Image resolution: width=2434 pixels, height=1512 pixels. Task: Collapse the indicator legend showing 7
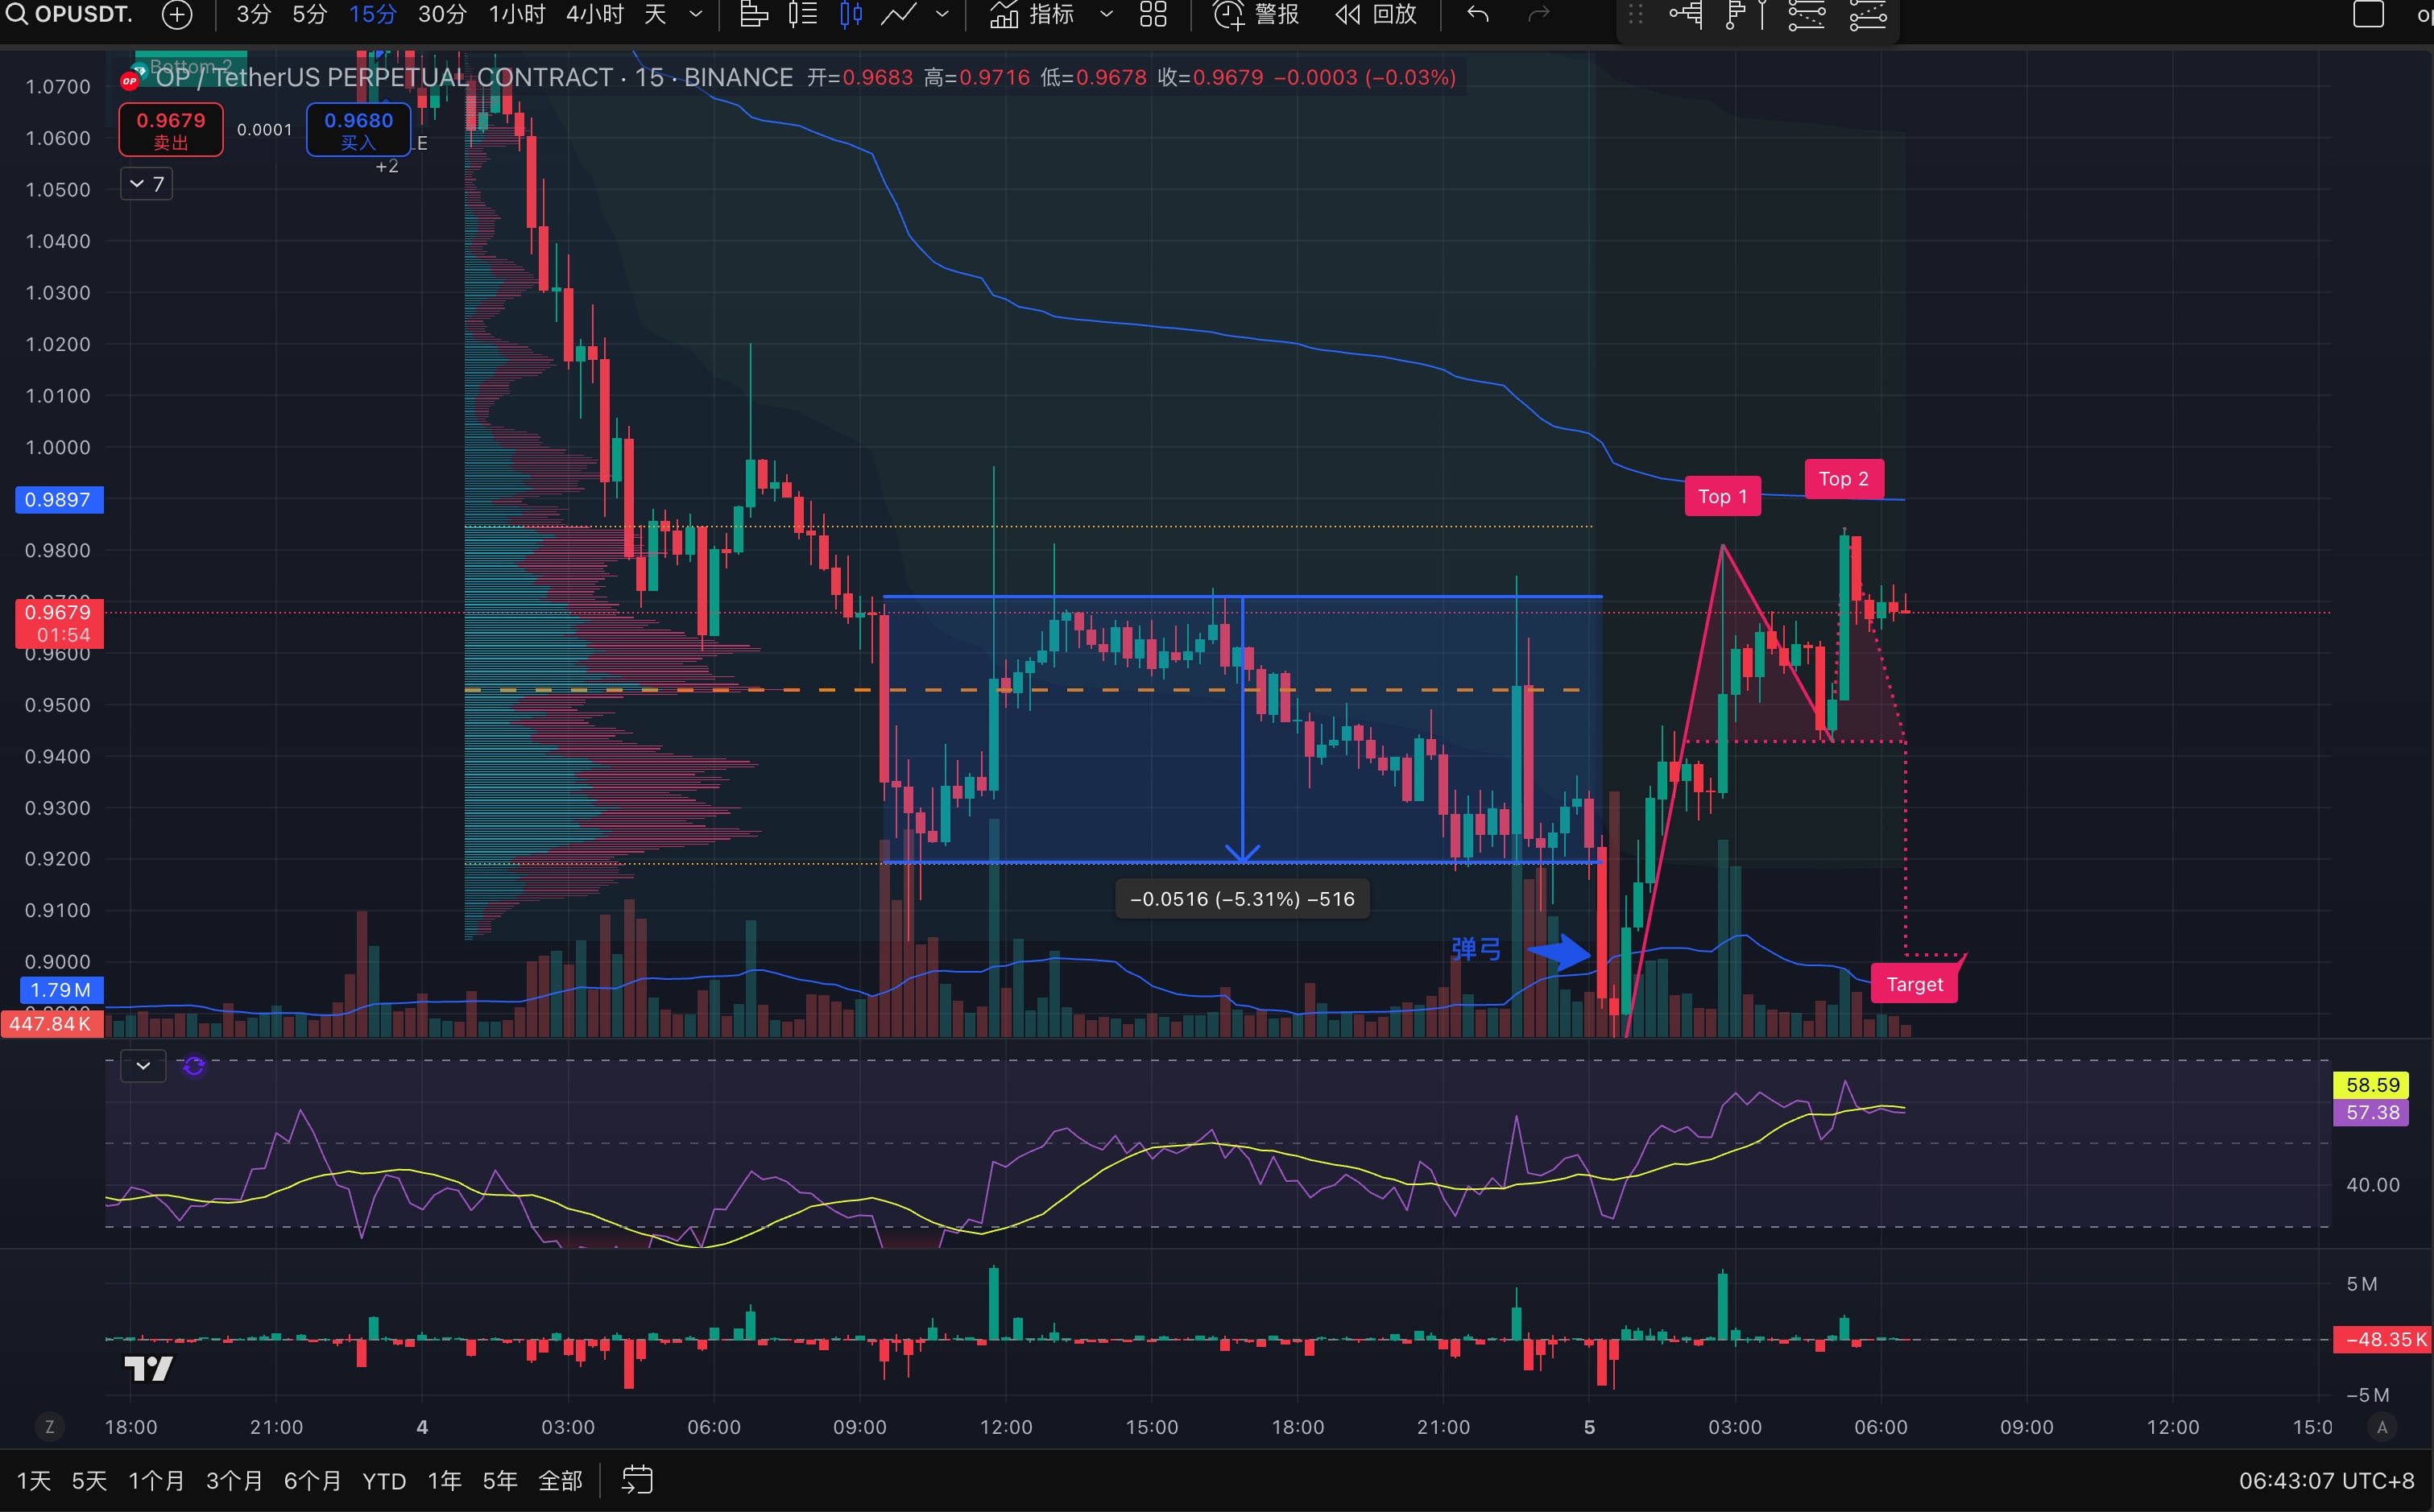pos(146,184)
